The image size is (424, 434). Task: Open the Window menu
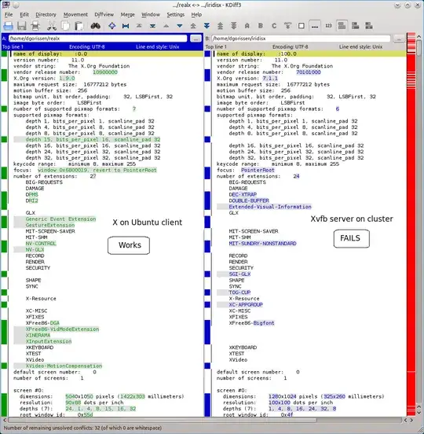pos(151,14)
